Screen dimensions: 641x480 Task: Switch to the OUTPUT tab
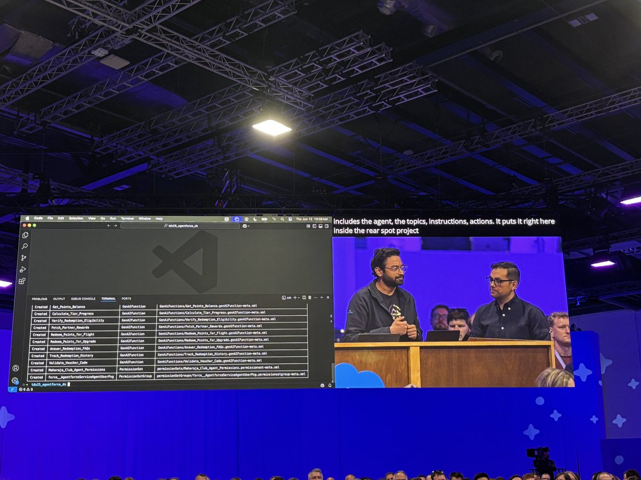pos(59,299)
